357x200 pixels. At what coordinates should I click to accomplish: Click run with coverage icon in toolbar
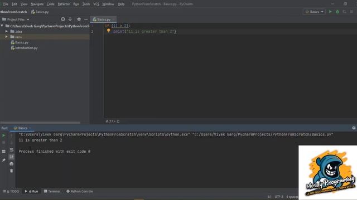click(x=345, y=12)
